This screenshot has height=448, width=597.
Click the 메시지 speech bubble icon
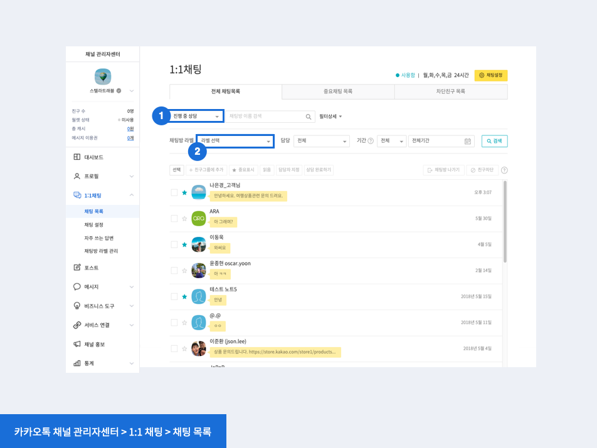click(x=77, y=286)
